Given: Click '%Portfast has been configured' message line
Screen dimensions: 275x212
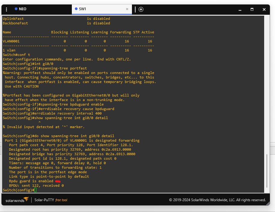Looking at the screenshot, I should [71, 95].
